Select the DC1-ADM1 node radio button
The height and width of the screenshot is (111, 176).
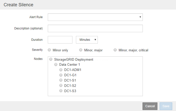pyautogui.click(x=61, y=70)
